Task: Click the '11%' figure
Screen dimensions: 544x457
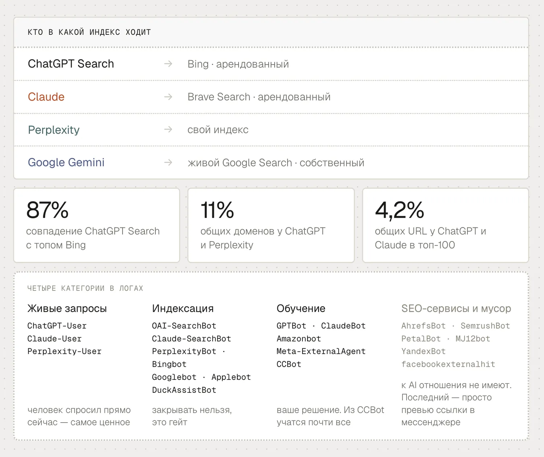Action: 217,210
